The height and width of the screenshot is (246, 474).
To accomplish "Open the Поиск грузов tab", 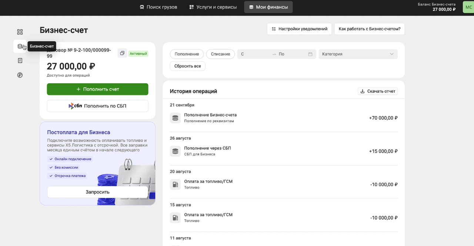I will (x=158, y=7).
